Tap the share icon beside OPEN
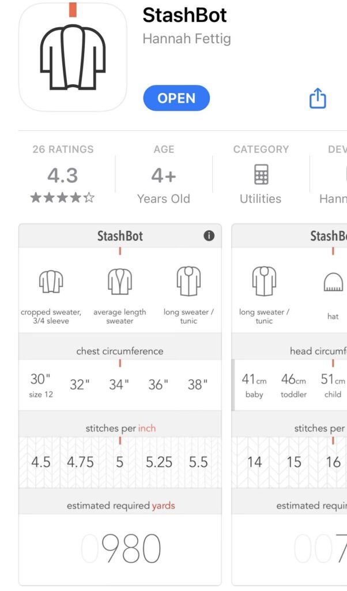This screenshot has width=347, height=591. coord(317,98)
